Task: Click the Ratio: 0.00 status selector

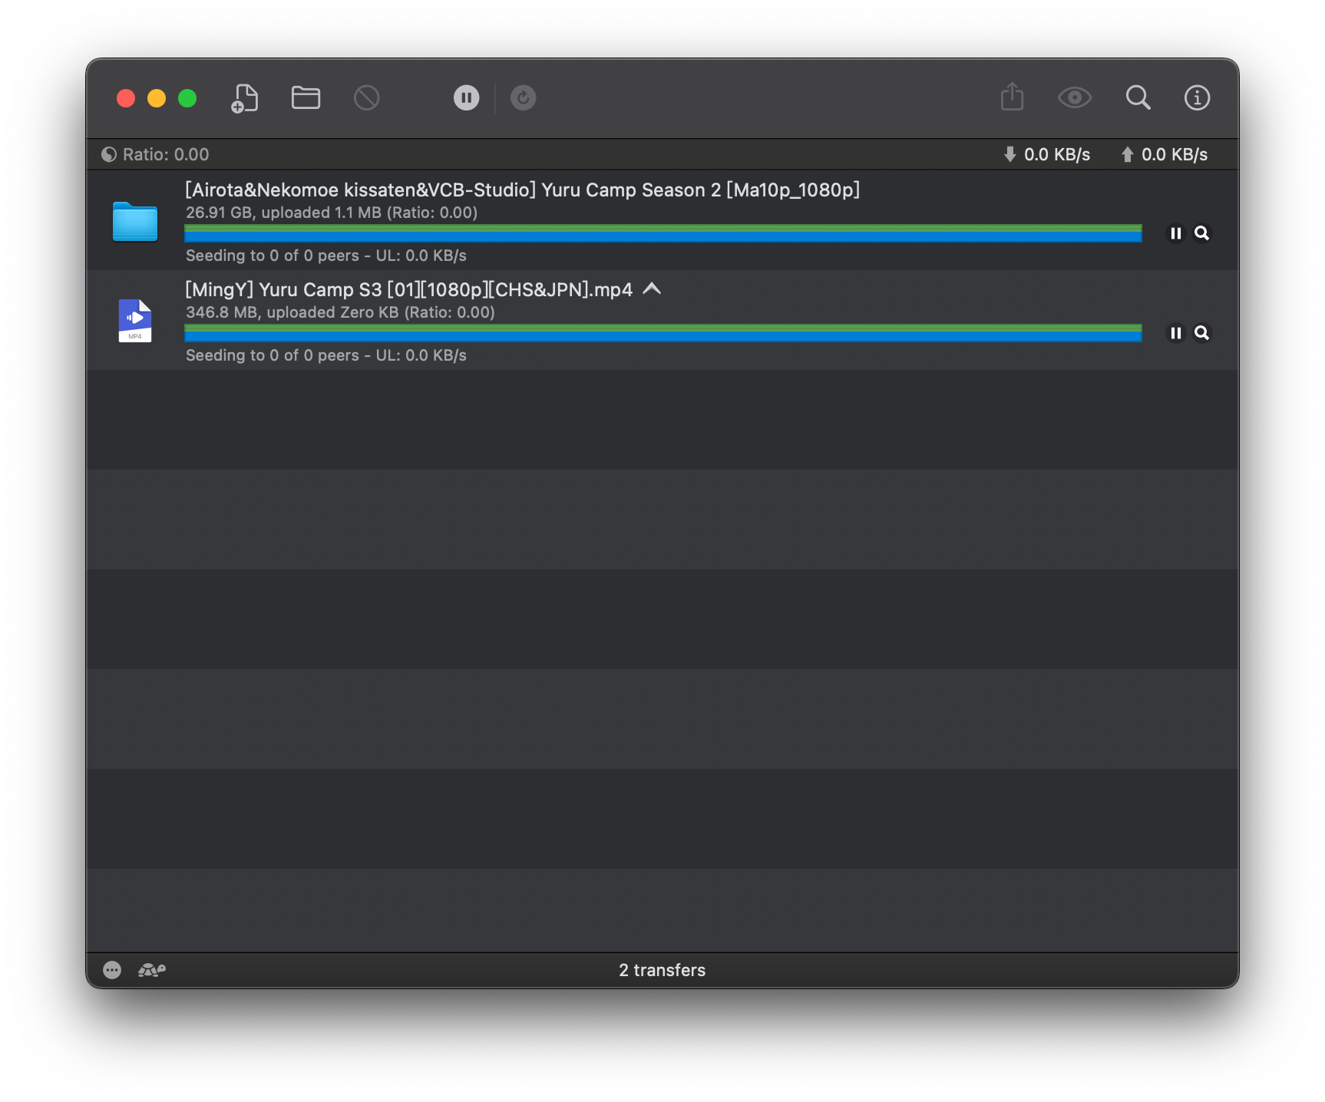Action: (156, 155)
